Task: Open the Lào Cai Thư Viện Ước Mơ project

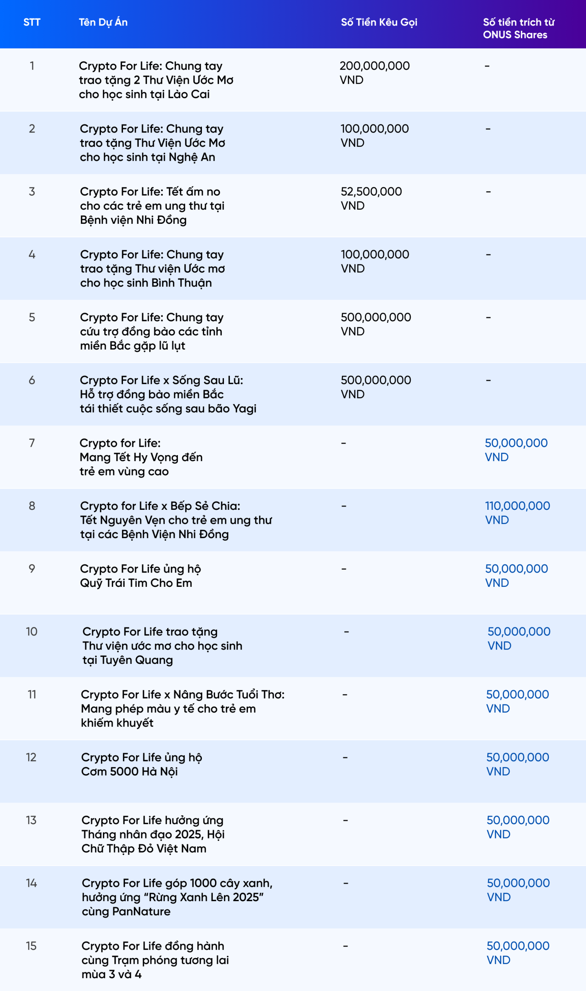Action: (156, 80)
